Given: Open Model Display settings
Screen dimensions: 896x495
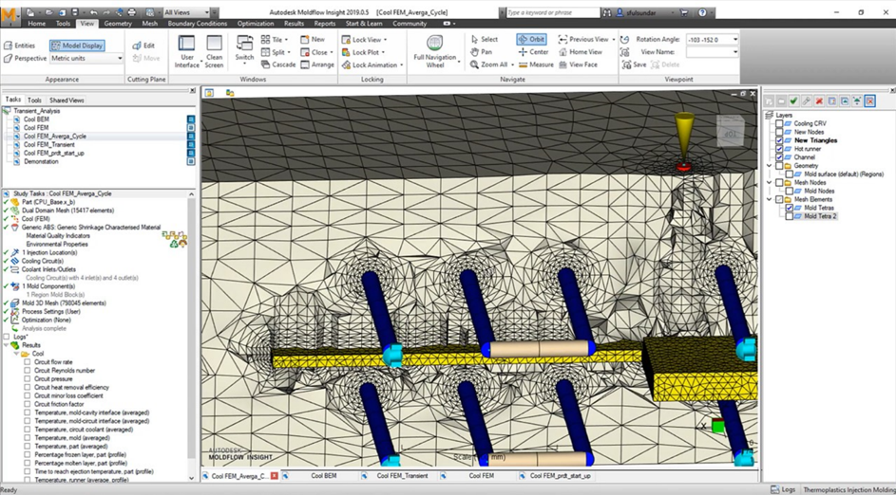Looking at the screenshot, I should point(77,46).
